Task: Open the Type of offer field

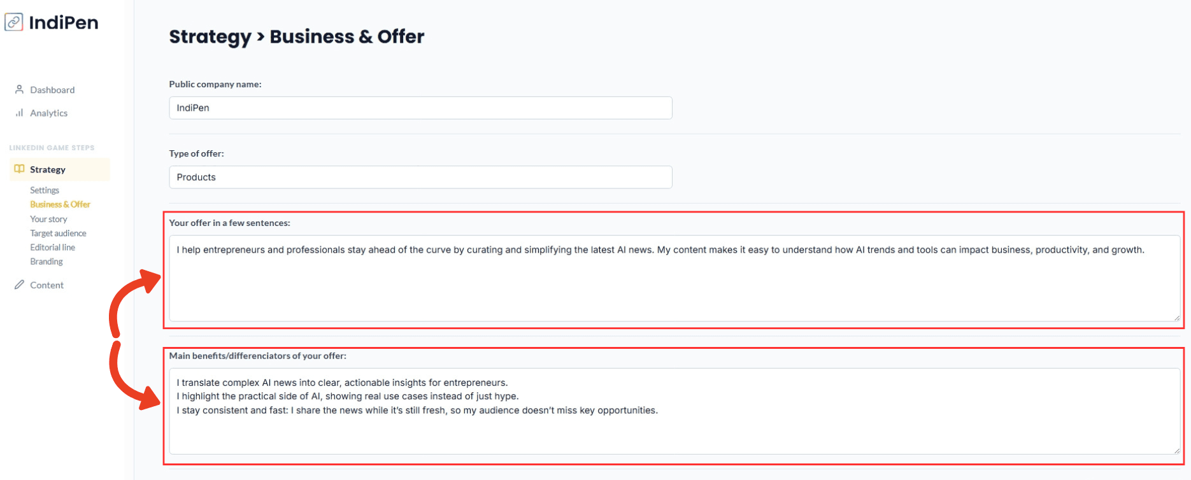Action: [420, 177]
